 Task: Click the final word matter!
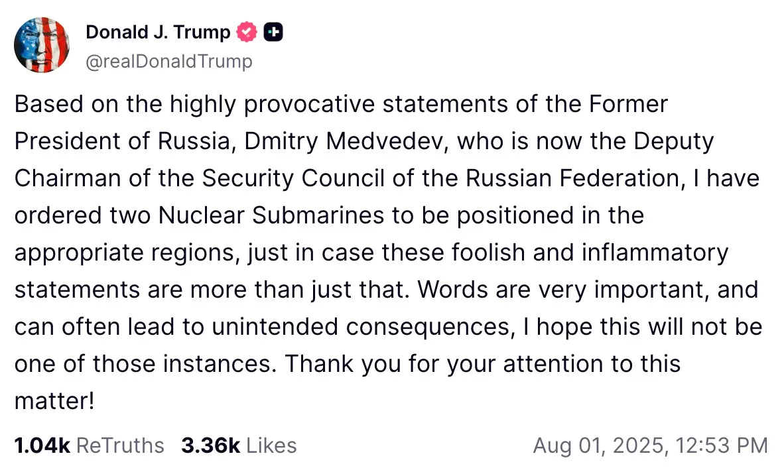pyautogui.click(x=54, y=402)
